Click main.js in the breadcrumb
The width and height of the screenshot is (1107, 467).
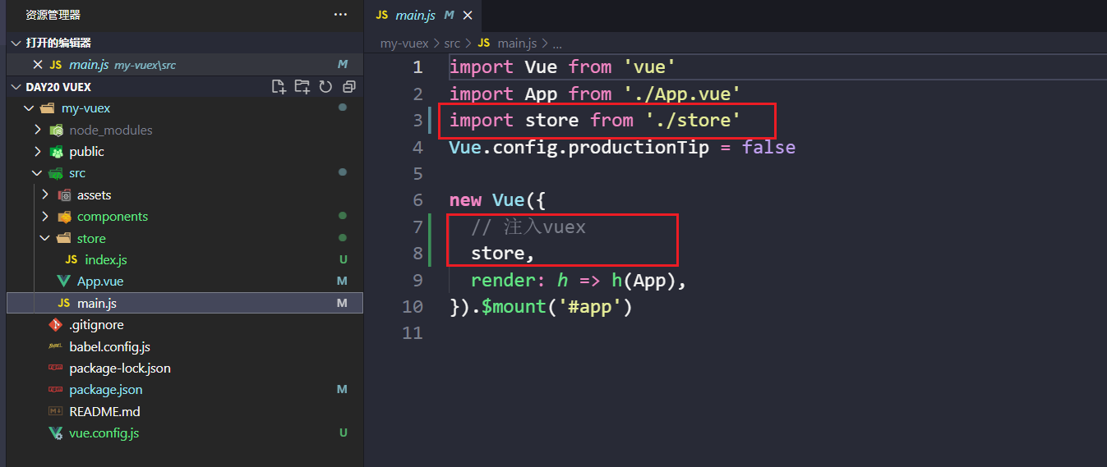[x=517, y=43]
